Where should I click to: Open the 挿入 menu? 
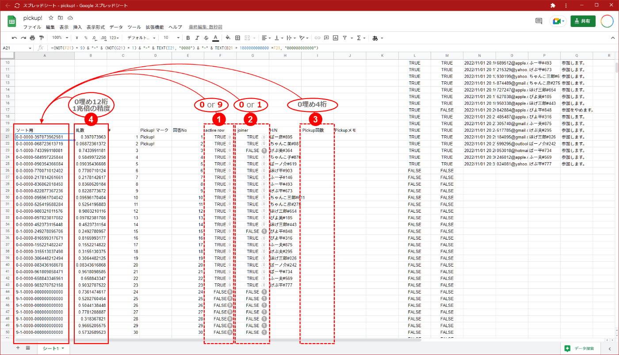77,27
